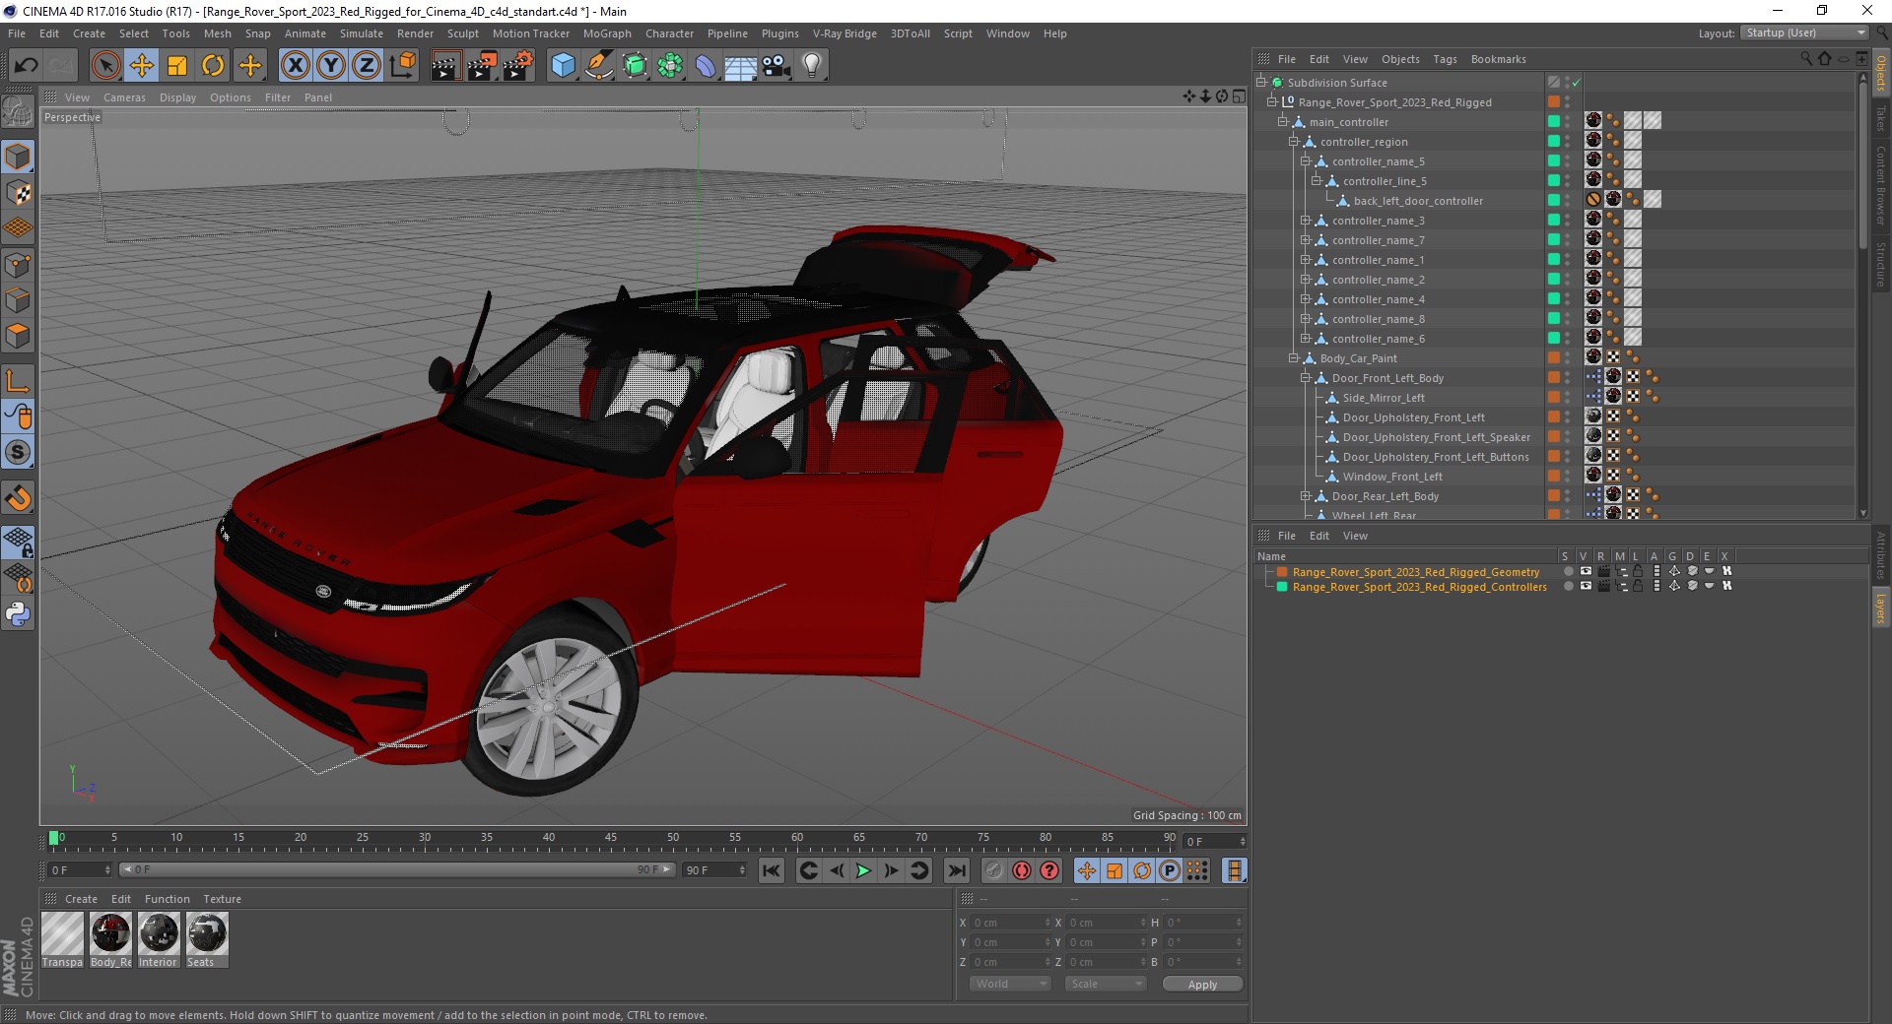
Task: Open the Character menu
Action: [x=670, y=33]
